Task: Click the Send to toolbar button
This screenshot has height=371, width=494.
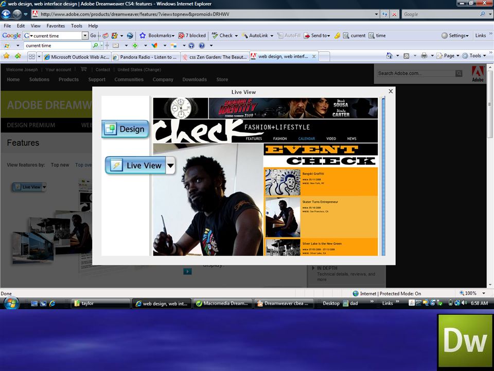Action: click(x=317, y=36)
